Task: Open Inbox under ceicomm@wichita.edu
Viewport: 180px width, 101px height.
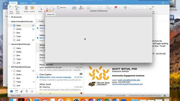Action: click(x=22, y=48)
